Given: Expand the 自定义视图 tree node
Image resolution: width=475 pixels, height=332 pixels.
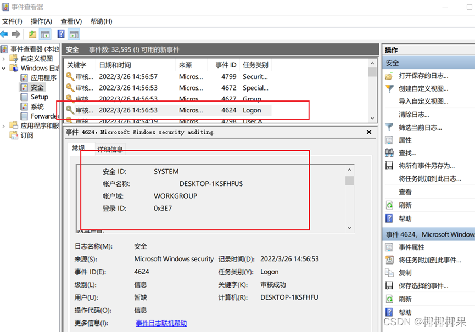Looking at the screenshot, I should point(4,59).
